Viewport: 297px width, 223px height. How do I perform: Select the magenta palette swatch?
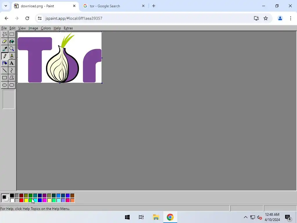(44, 200)
